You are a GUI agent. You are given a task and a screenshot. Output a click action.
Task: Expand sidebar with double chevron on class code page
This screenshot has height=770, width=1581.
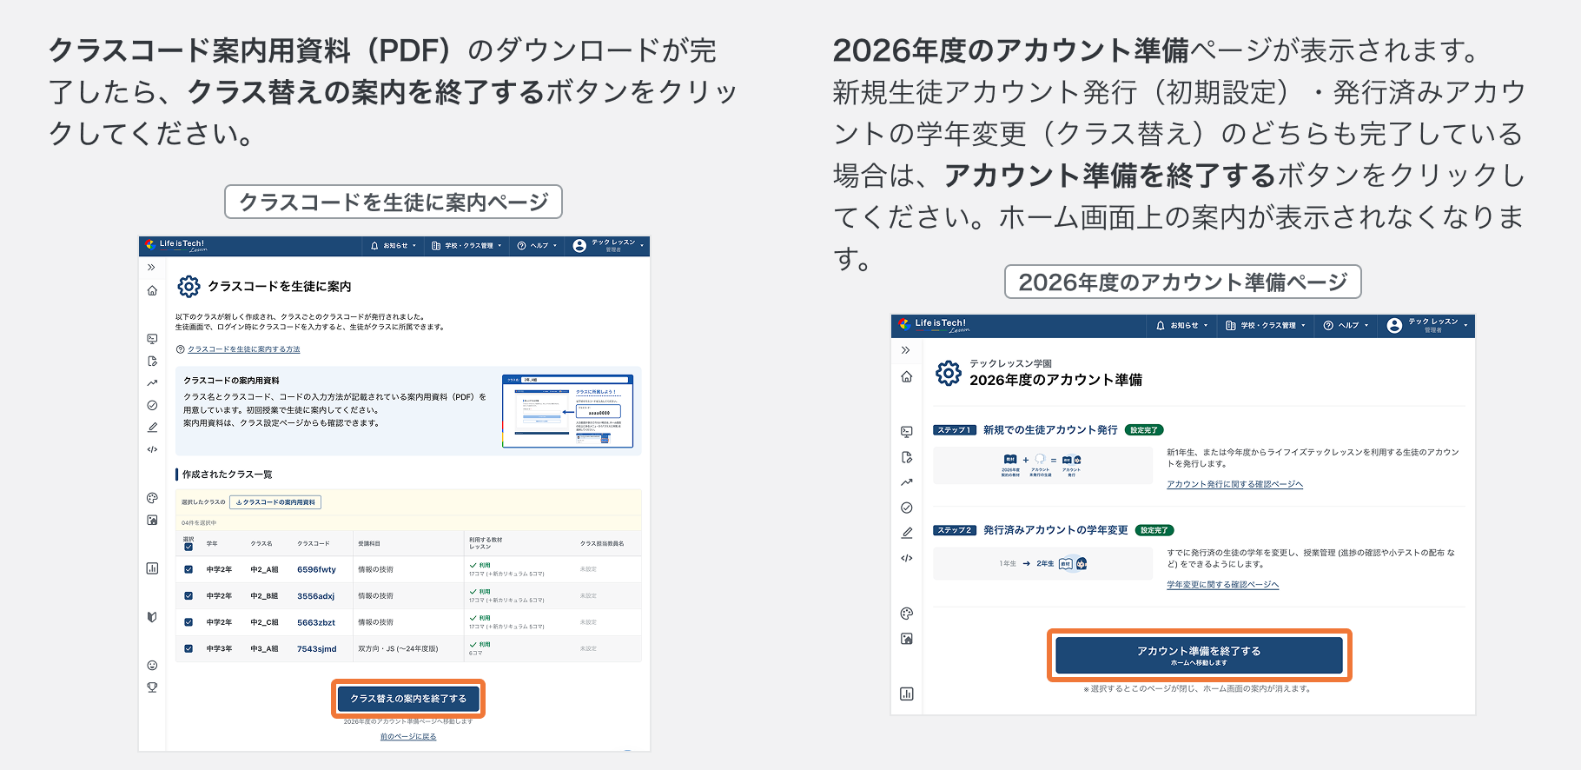tap(151, 268)
